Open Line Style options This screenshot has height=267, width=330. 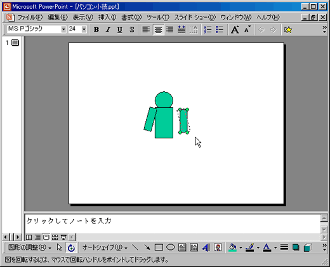pos(284,247)
